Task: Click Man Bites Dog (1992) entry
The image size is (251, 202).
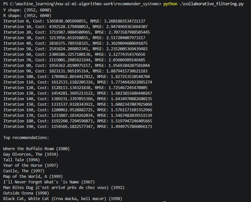Action: (64, 187)
